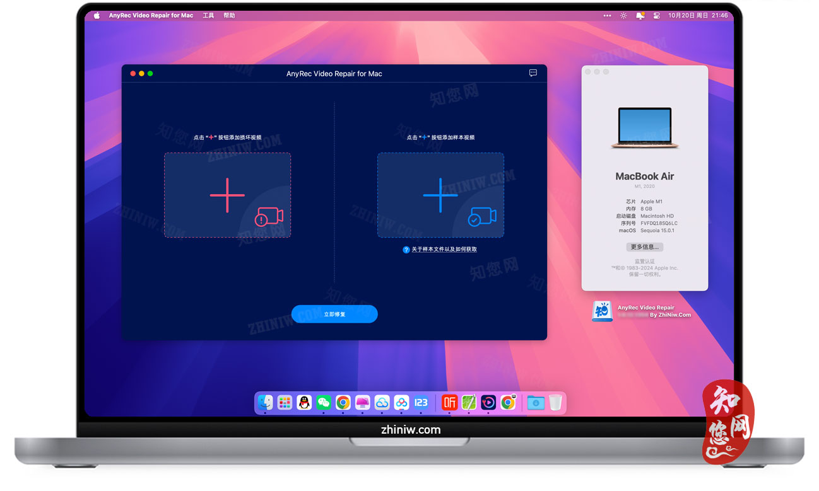Open the blue cloud app in Dock
This screenshot has height=491, width=819.
click(382, 402)
